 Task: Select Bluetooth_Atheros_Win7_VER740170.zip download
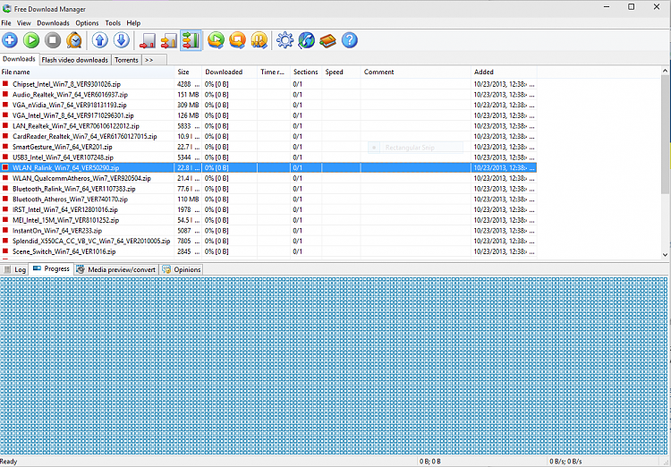[x=268, y=199]
